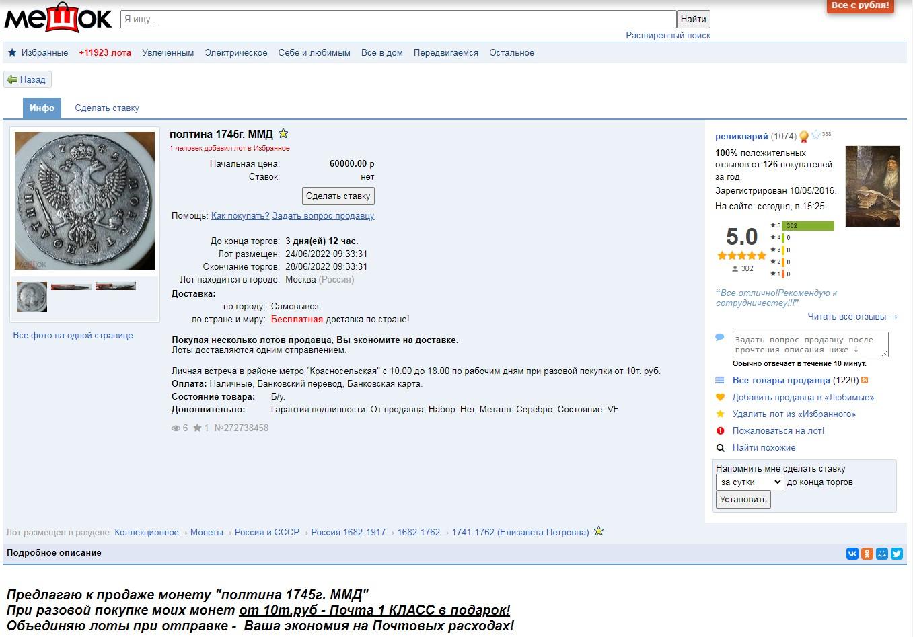This screenshot has width=913, height=637.
Task: Open the seller's RSS feed icon
Action: tap(865, 381)
